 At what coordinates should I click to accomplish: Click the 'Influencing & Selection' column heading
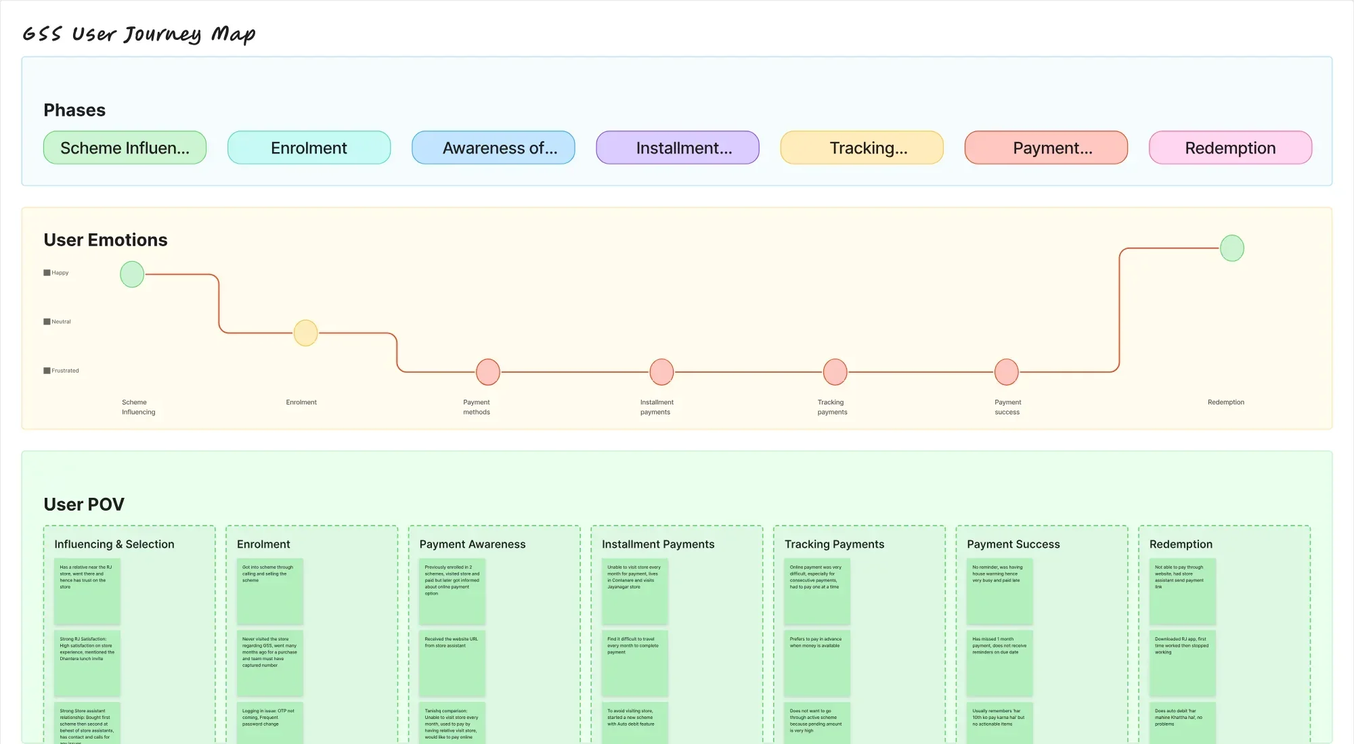pos(114,544)
